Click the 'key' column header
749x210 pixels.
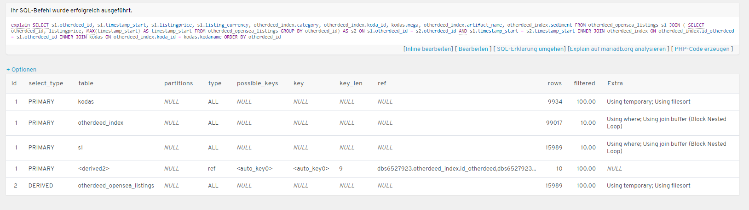(299, 83)
